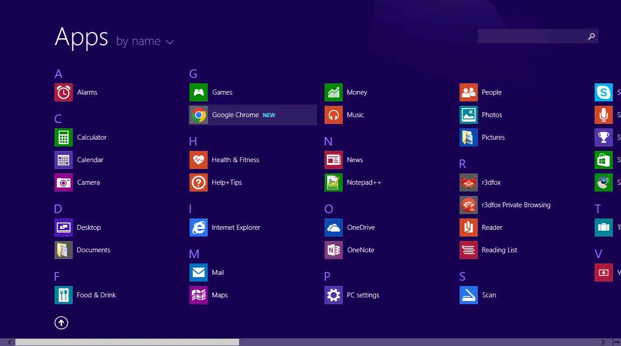Open r3dfox Private Browsing
The width and height of the screenshot is (621, 346).
click(505, 205)
